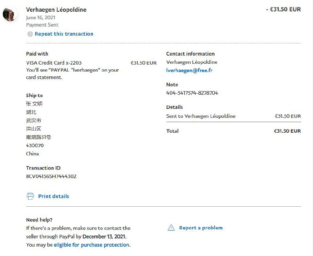This screenshot has height=256, width=313.
Task: Click the header amount - €31.50 EUR
Action: pos(283,9)
